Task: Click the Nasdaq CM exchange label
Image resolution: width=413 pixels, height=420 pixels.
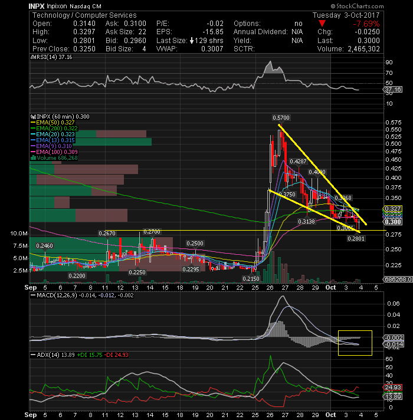Action: pyautogui.click(x=86, y=6)
